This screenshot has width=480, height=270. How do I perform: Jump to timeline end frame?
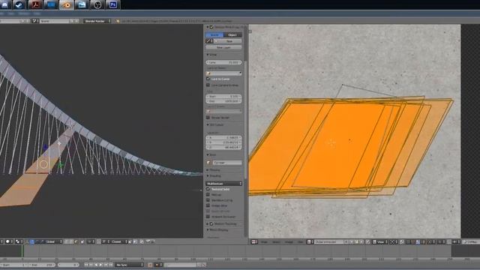[x=110, y=265]
